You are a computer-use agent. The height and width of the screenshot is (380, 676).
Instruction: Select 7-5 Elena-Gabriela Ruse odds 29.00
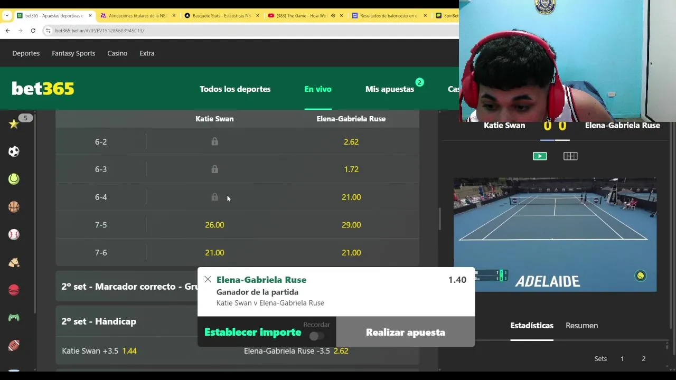tap(351, 225)
